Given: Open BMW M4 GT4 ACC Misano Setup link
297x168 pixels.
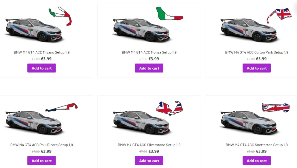Looking at the screenshot, I should 41,52.
